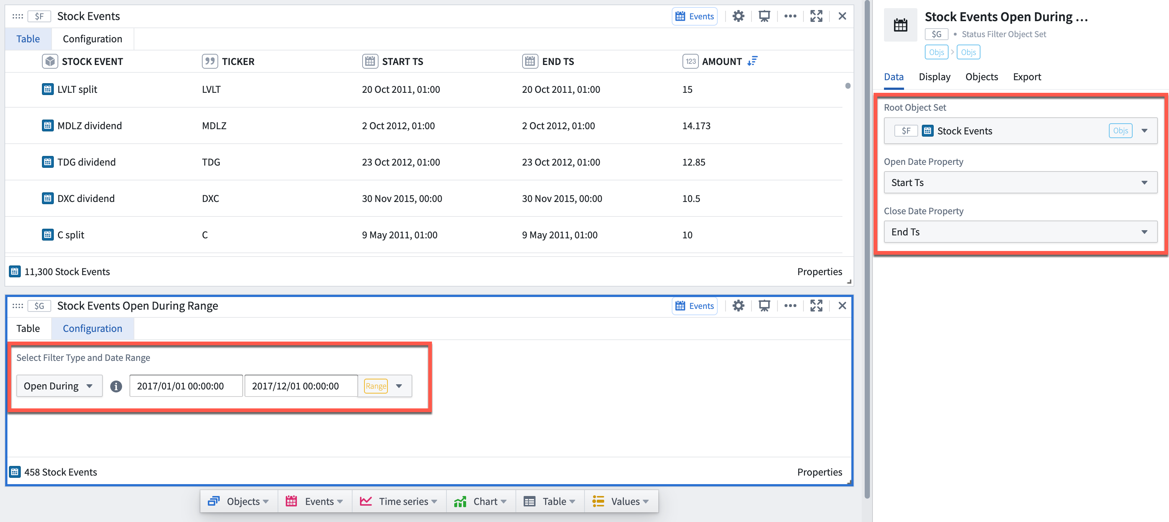The image size is (1169, 522).
Task: Switch to Table tab in Open During Range card
Action: tap(28, 329)
